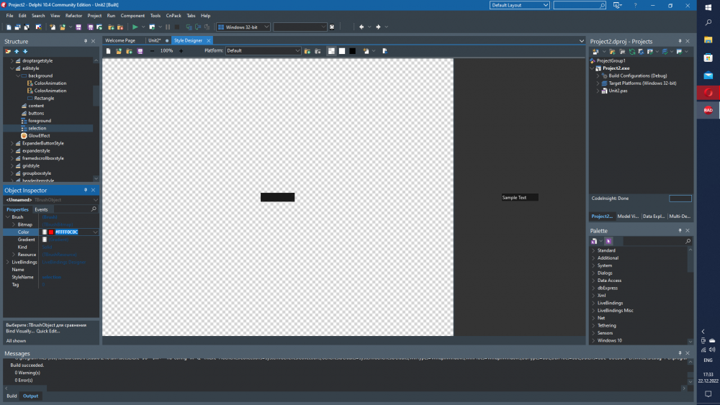Screen dimensions: 720x405
Task: Click Bind Visually link in Object Inspector
Action: (19, 331)
